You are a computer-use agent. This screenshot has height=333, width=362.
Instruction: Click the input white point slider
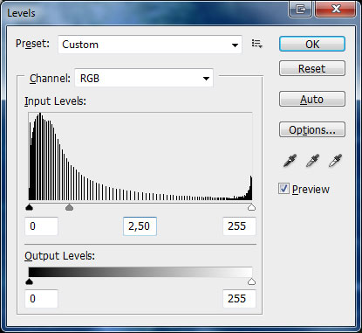coord(251,207)
